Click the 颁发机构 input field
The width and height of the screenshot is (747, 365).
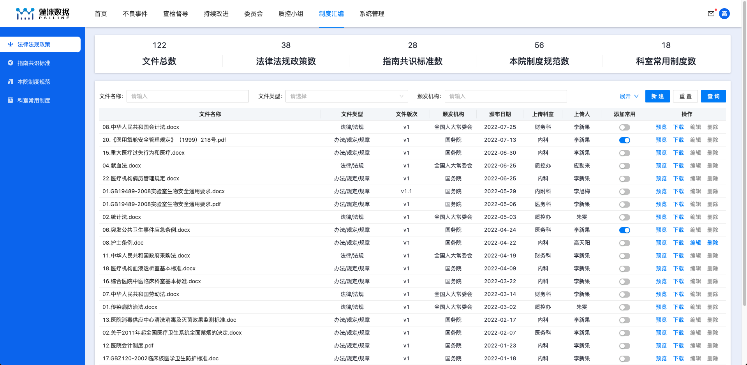click(x=506, y=96)
